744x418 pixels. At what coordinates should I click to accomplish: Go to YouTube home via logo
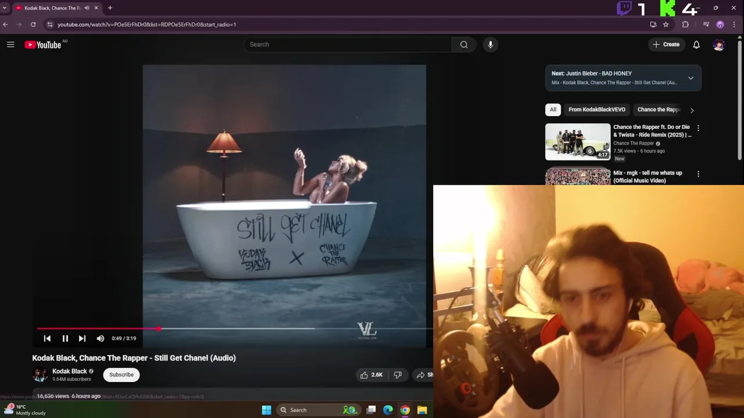point(43,45)
